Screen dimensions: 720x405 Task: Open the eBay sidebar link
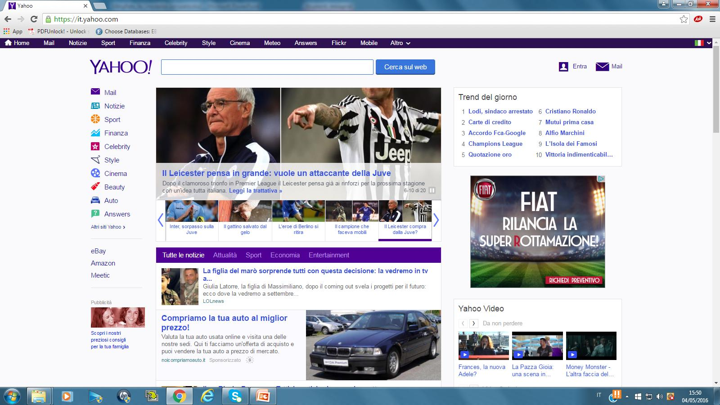pyautogui.click(x=98, y=251)
